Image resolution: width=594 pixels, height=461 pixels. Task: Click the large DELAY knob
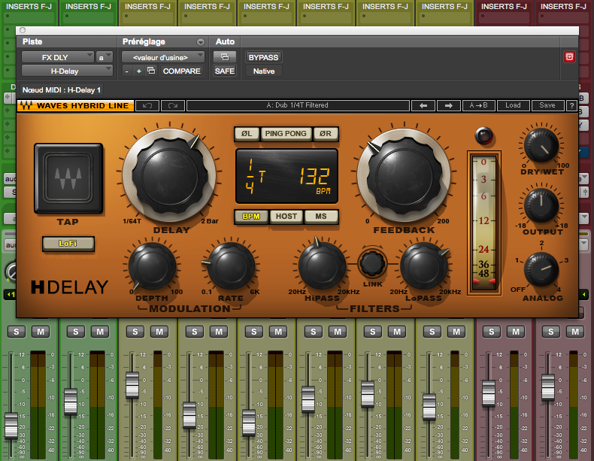click(169, 175)
